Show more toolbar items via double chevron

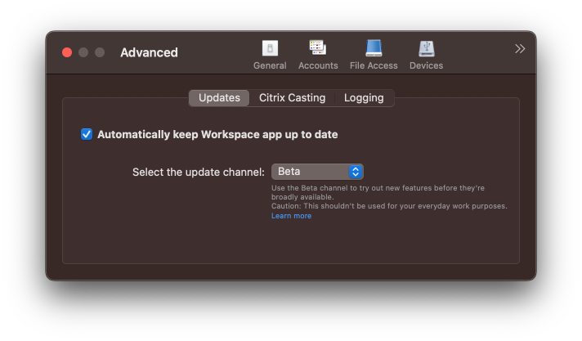tap(520, 49)
